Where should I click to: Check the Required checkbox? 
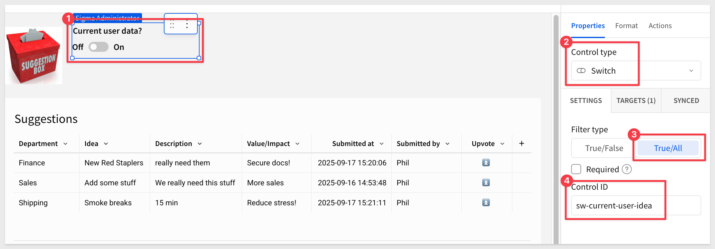(576, 169)
